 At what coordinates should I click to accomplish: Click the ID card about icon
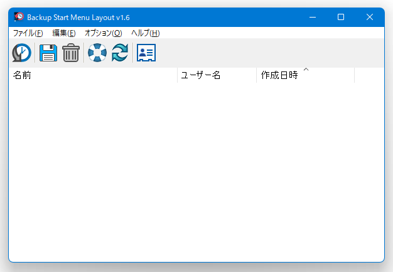(146, 53)
